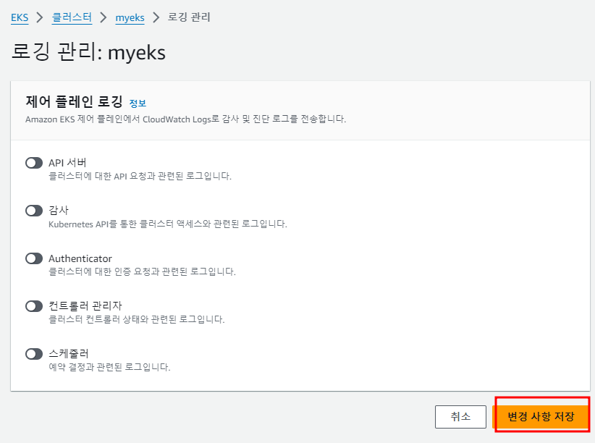
Task: Click the chevron arrow after EKS
Action: click(40, 17)
